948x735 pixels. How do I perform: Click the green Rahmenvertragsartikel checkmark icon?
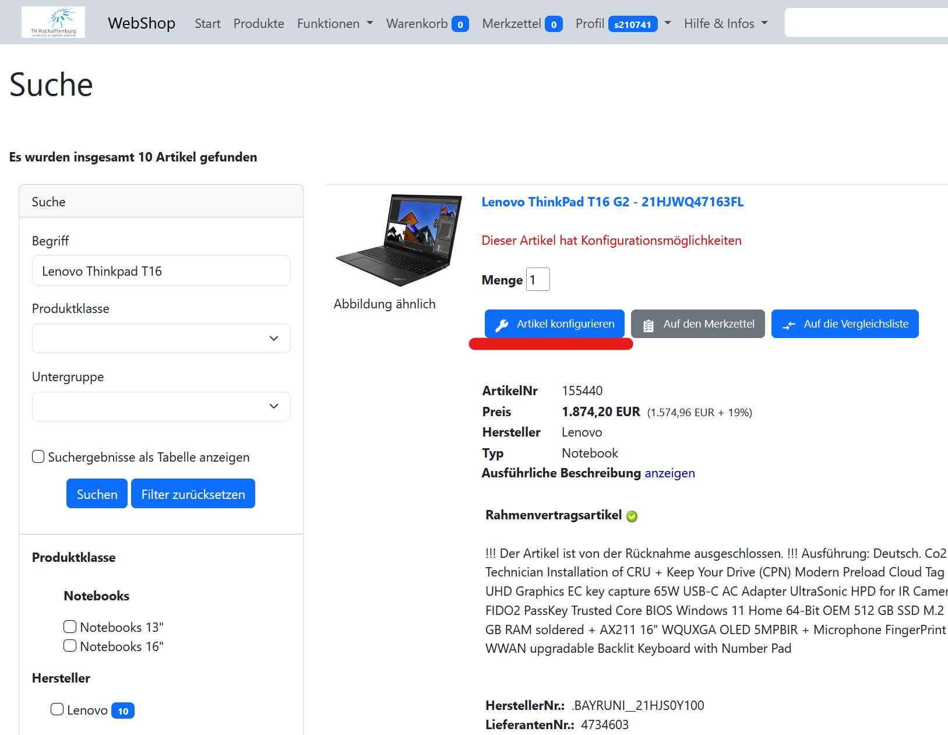click(632, 516)
